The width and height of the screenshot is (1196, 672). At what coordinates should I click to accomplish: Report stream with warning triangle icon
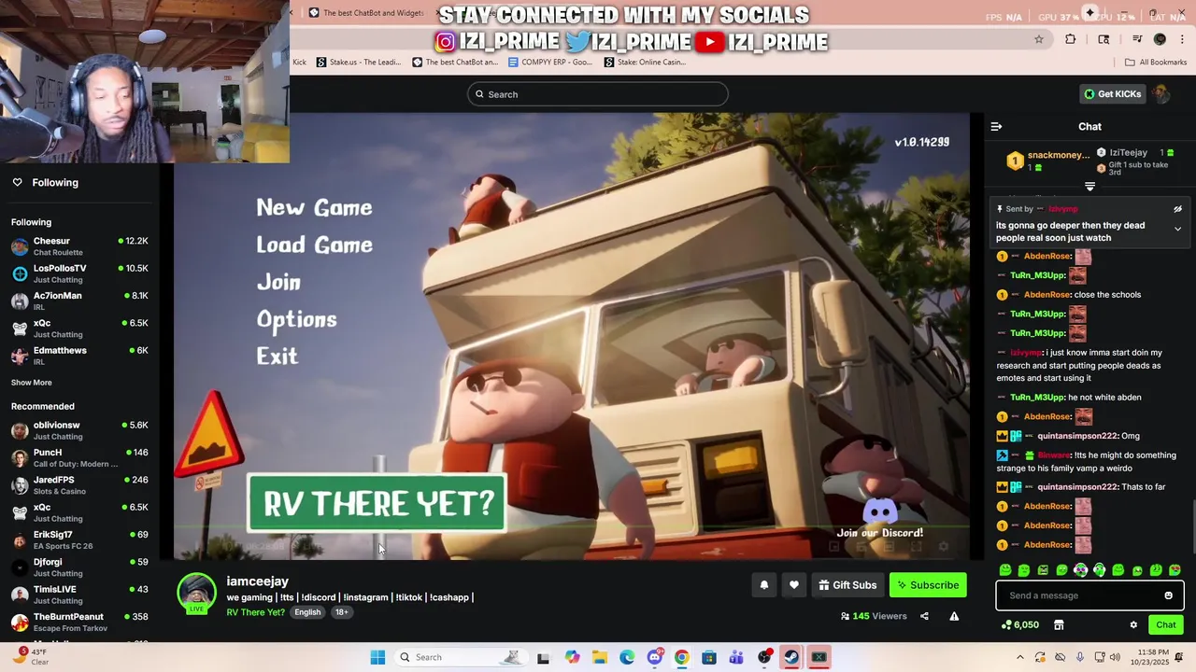coord(954,616)
